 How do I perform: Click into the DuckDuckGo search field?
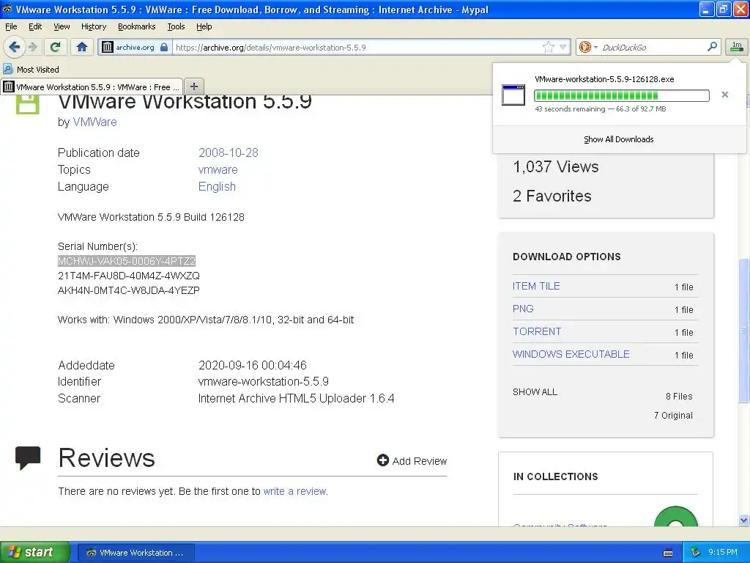tap(651, 47)
